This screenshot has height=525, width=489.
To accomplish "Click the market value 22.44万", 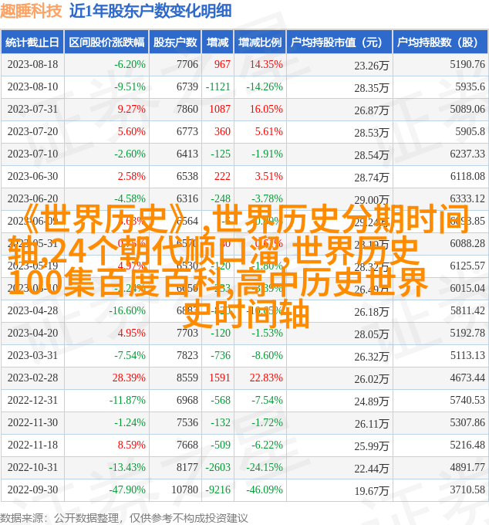I will click(x=372, y=469).
